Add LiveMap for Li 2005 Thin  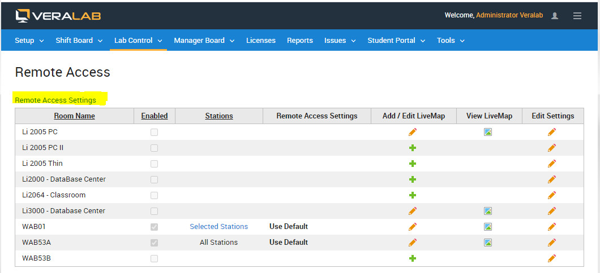tap(412, 164)
